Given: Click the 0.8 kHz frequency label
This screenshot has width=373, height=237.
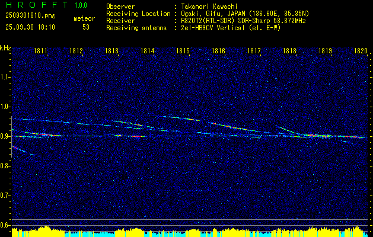Looking at the screenshot, I should click(5, 166).
